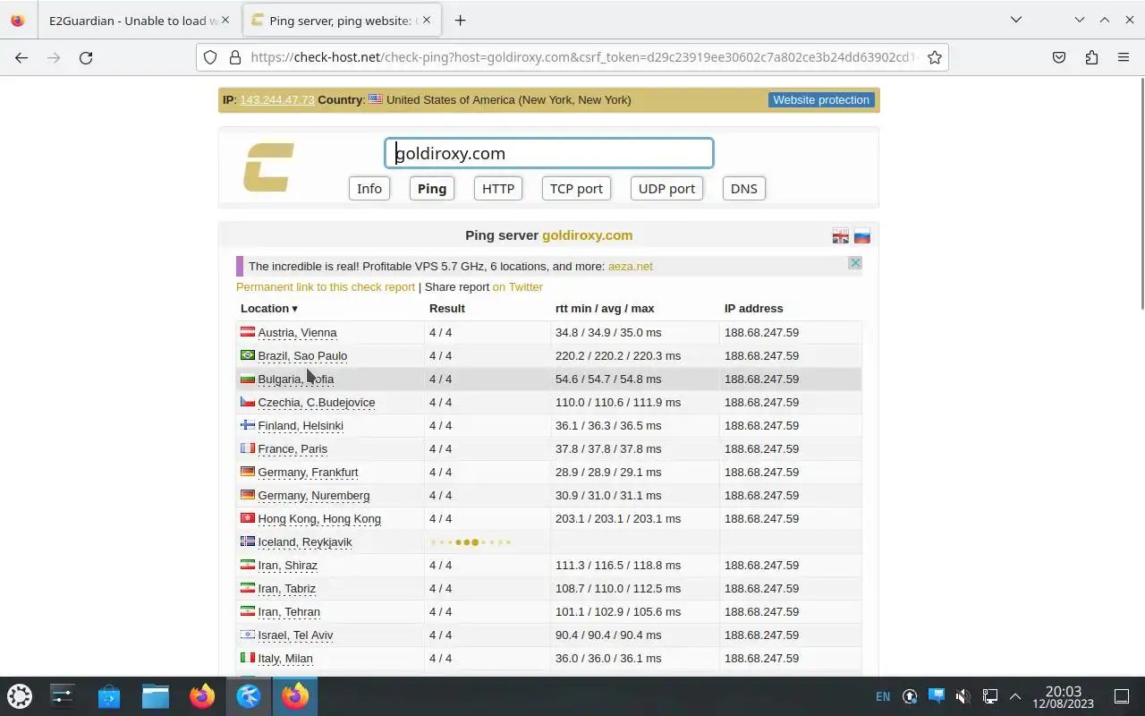Image resolution: width=1145 pixels, height=716 pixels.
Task: Launch Firefox from the pinned taskbar icon
Action: coord(202,695)
